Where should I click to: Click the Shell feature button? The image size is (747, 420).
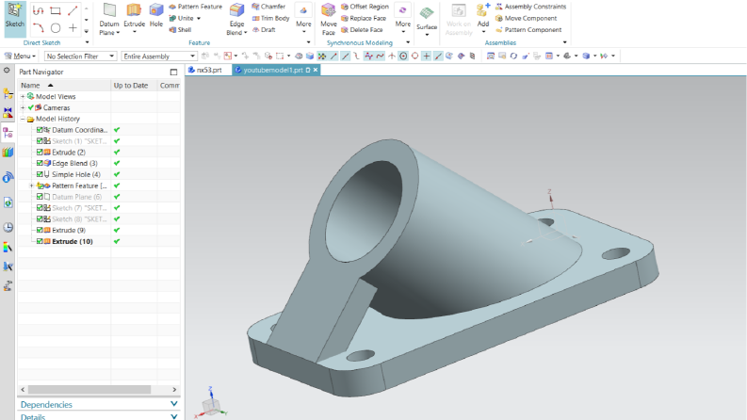click(x=180, y=29)
